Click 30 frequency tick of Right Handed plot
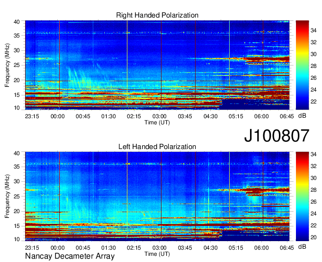322x262 pixels. pyautogui.click(x=17, y=50)
